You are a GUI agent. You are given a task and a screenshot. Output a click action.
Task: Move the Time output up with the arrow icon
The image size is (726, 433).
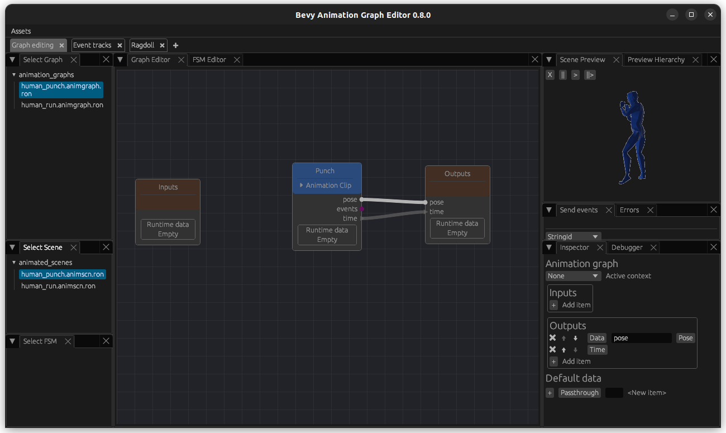(x=564, y=349)
